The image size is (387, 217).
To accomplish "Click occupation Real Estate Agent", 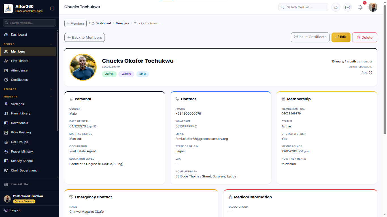I will (x=83, y=151).
